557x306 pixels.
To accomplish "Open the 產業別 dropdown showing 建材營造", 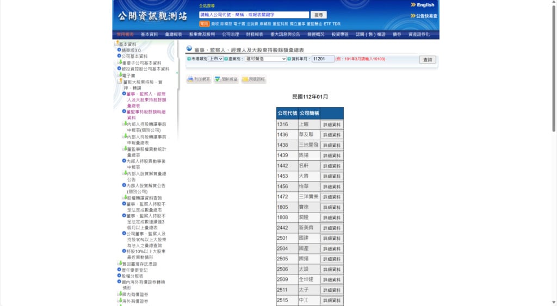I will tap(265, 59).
